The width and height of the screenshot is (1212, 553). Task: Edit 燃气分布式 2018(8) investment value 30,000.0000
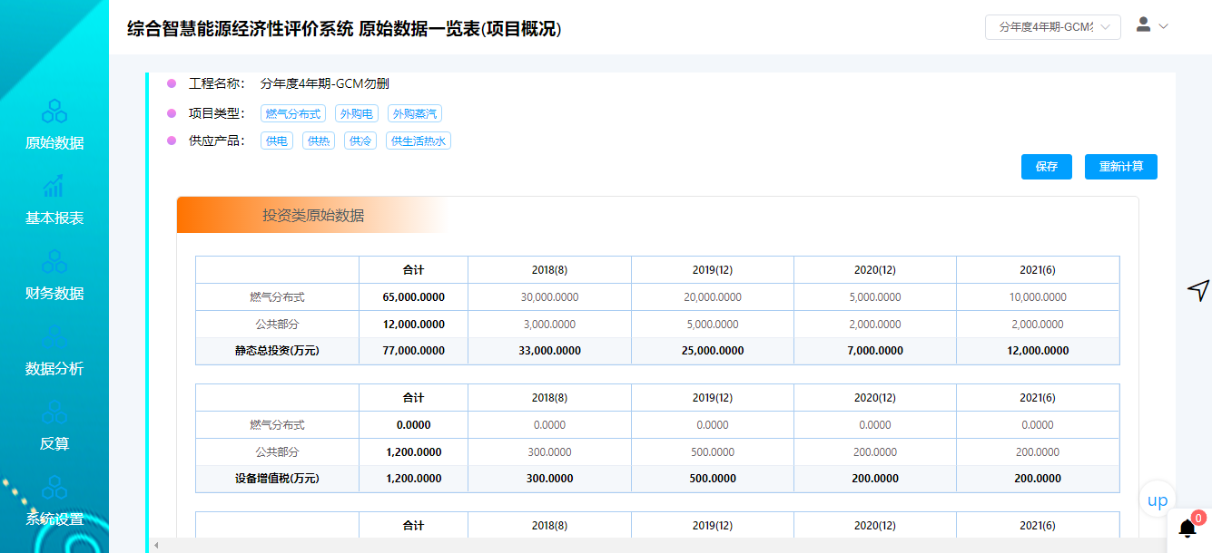(x=549, y=297)
